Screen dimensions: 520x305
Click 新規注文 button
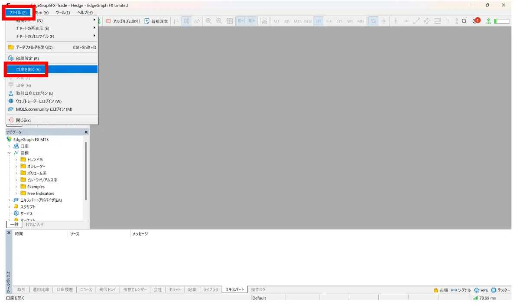pos(156,21)
